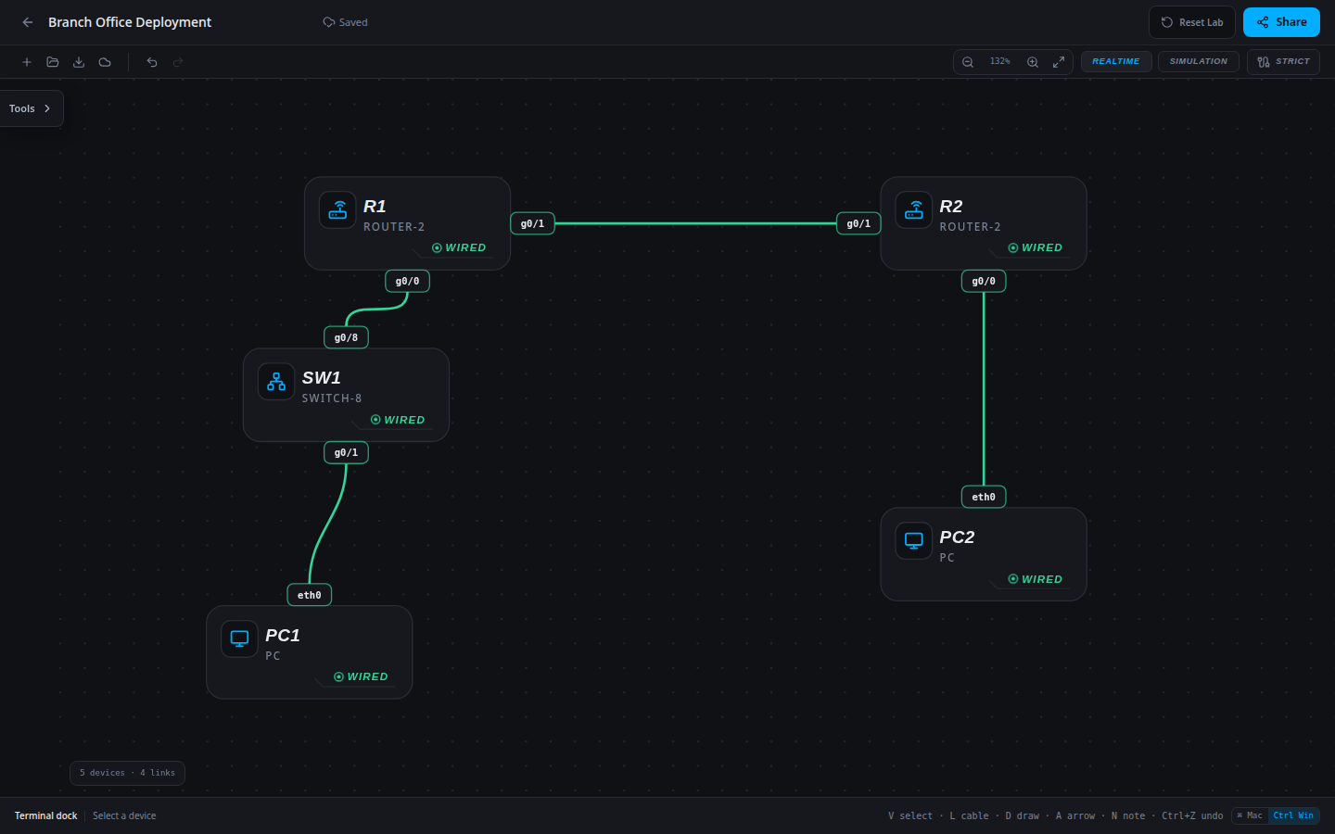This screenshot has width=1335, height=834.
Task: Toggle Strict mode
Action: [1283, 62]
